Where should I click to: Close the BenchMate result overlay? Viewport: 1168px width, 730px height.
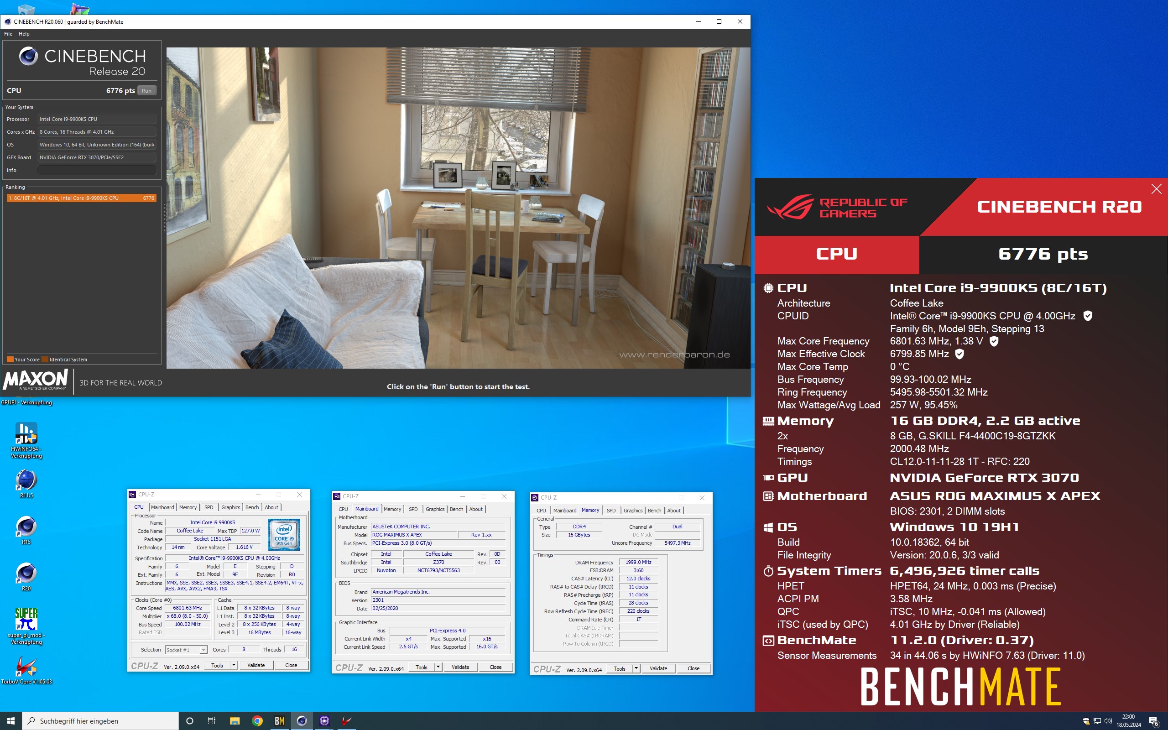[1156, 189]
